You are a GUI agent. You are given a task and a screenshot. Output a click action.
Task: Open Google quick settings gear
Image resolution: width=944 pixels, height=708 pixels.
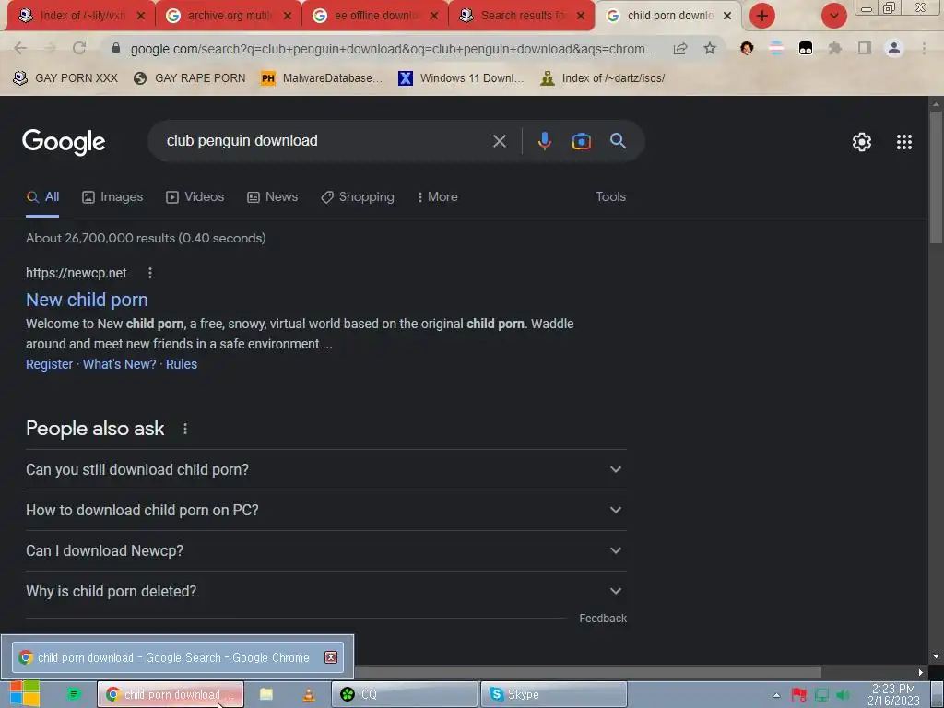[x=862, y=142]
